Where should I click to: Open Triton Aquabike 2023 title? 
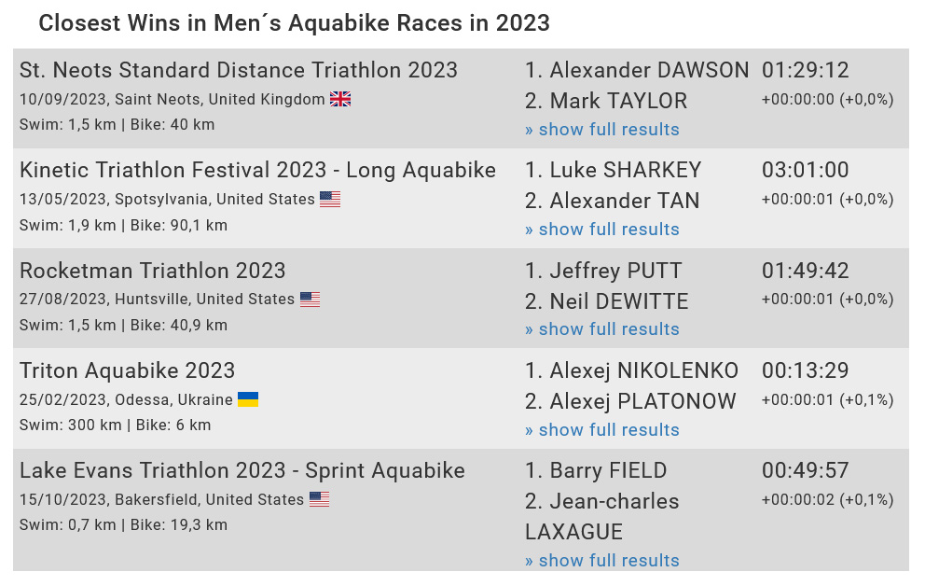pyautogui.click(x=128, y=370)
